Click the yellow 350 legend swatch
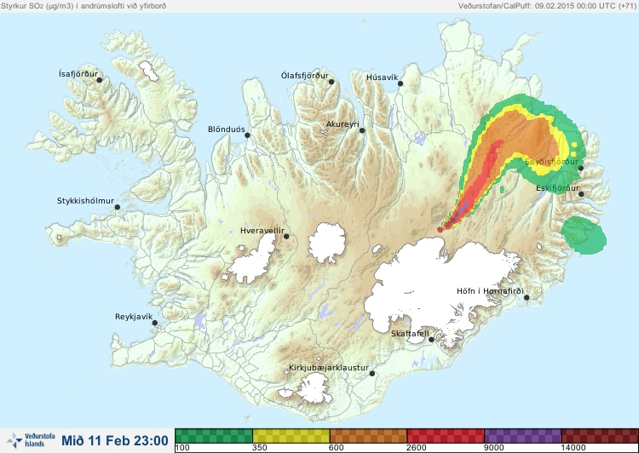Image resolution: width=639 pixels, height=453 pixels. (x=291, y=435)
